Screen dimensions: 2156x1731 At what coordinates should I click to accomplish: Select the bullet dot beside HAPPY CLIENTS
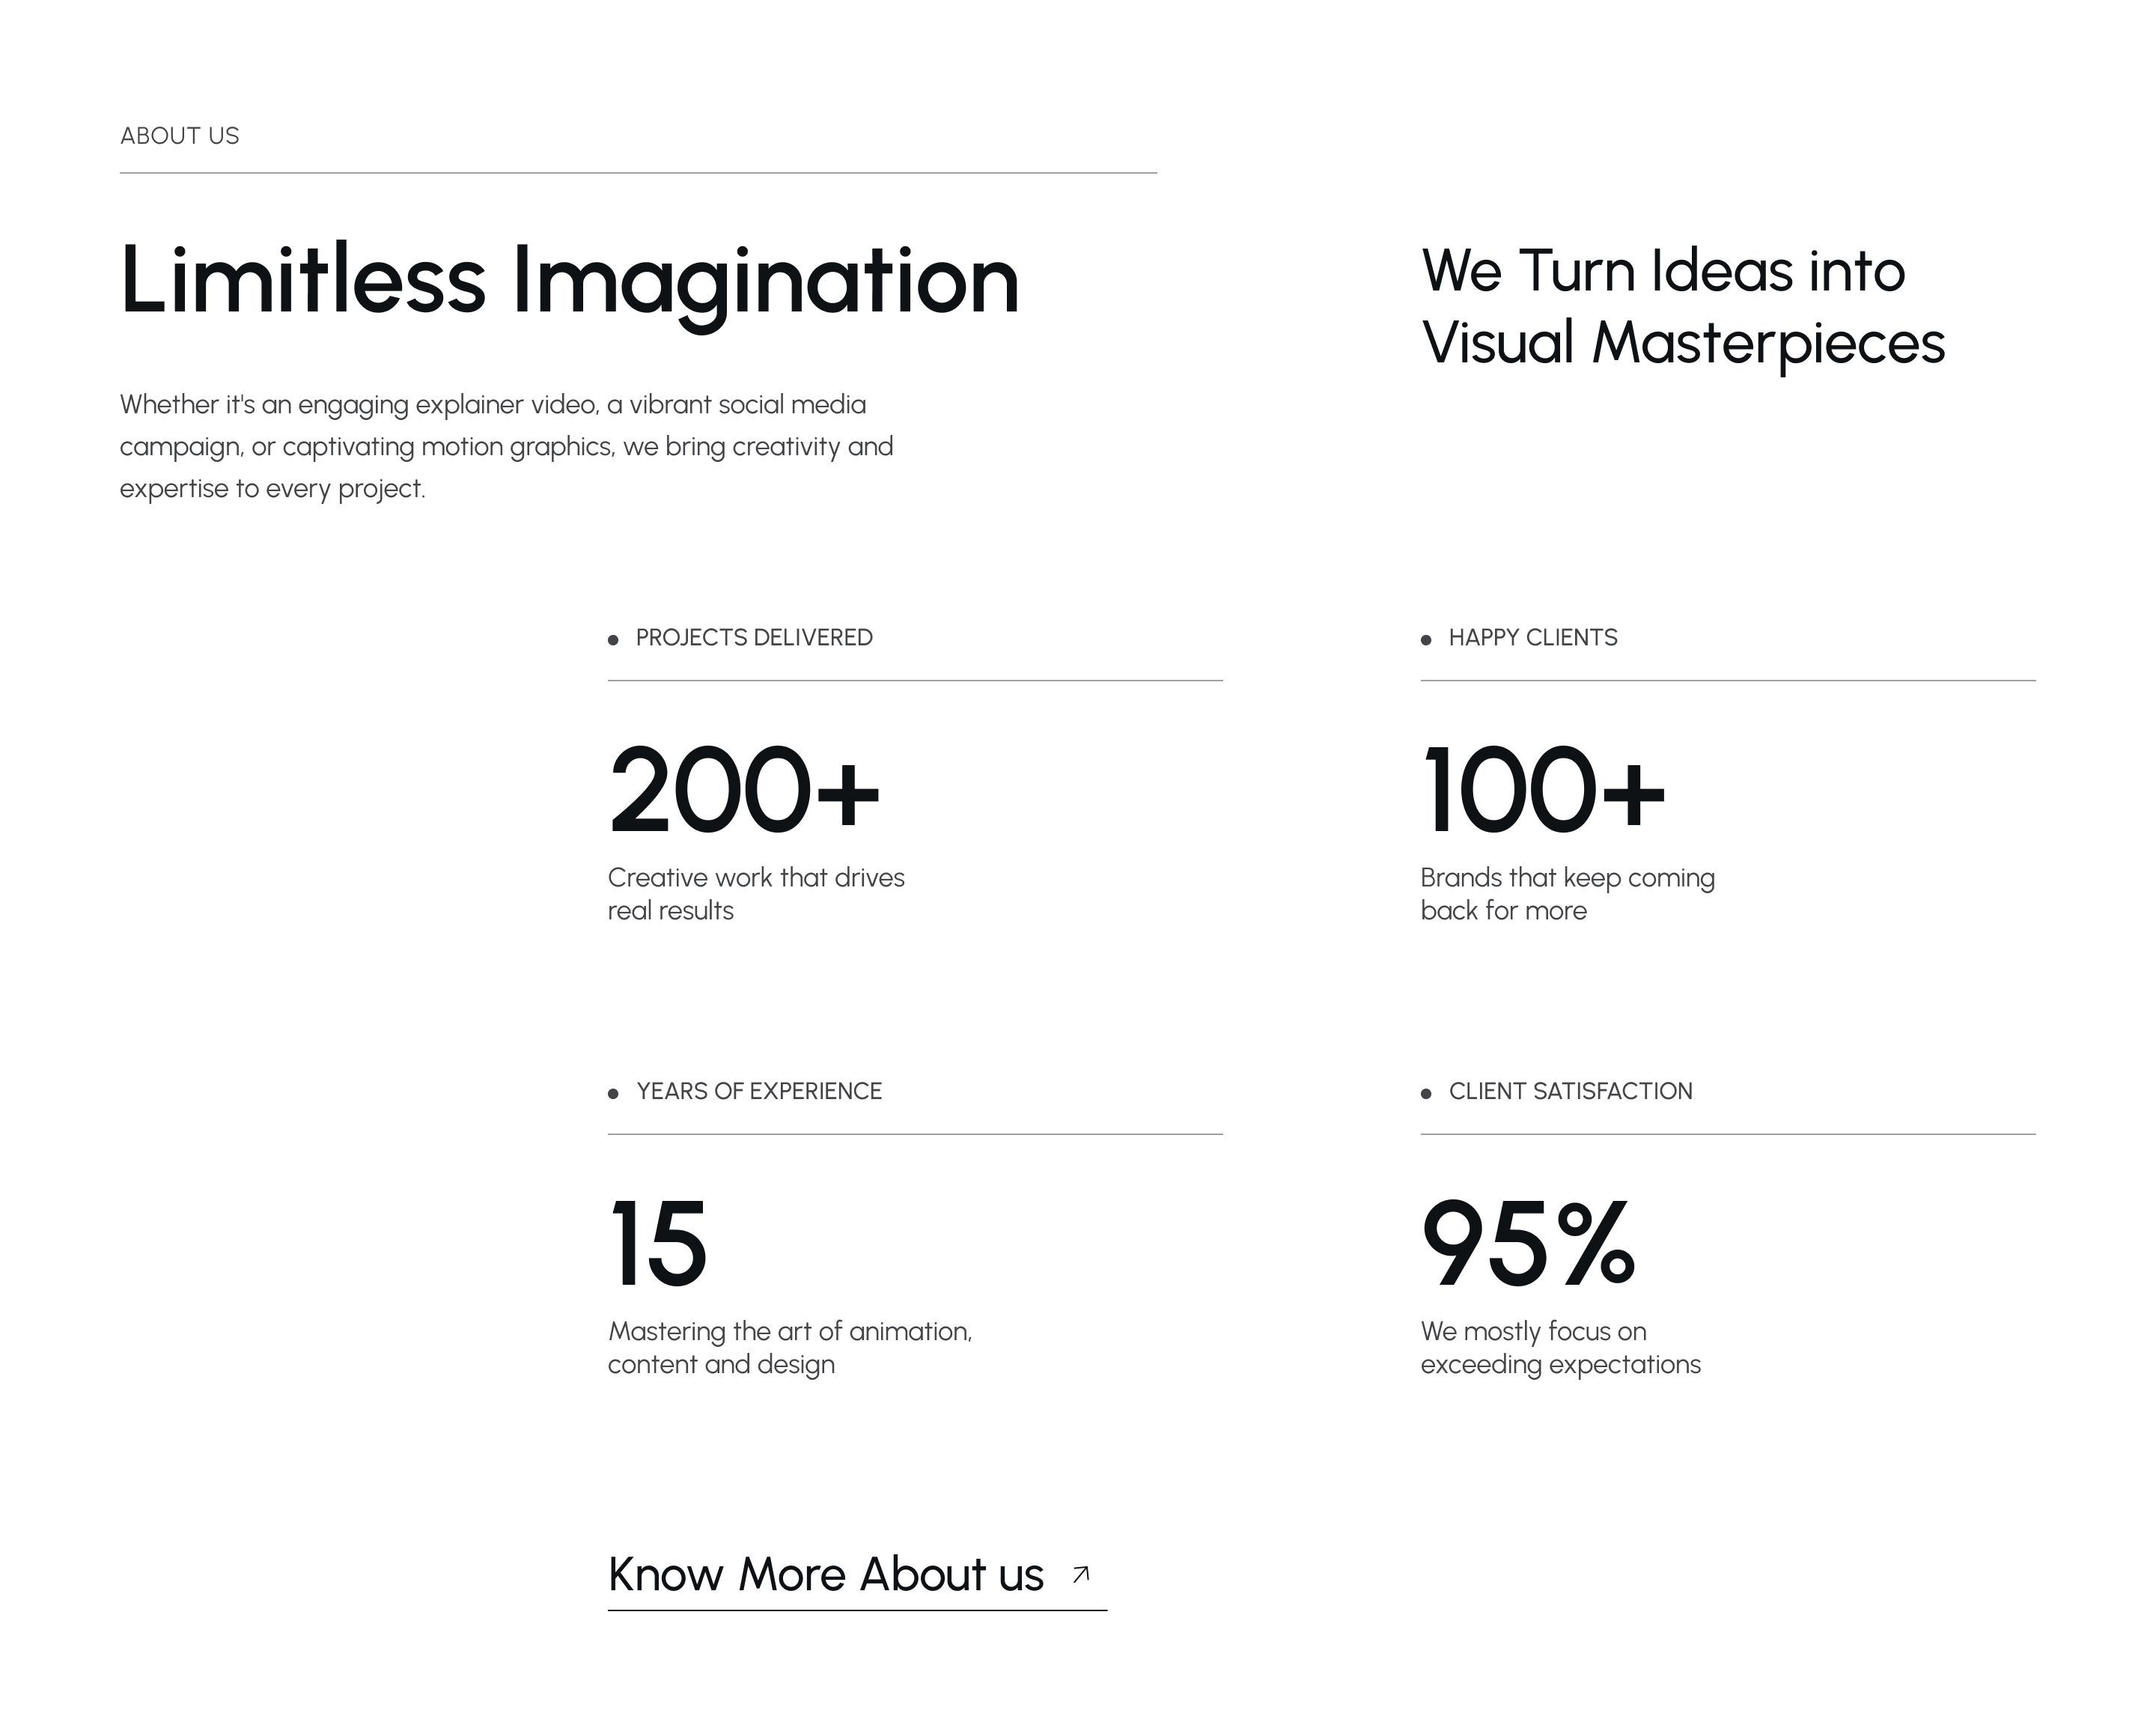click(1427, 637)
